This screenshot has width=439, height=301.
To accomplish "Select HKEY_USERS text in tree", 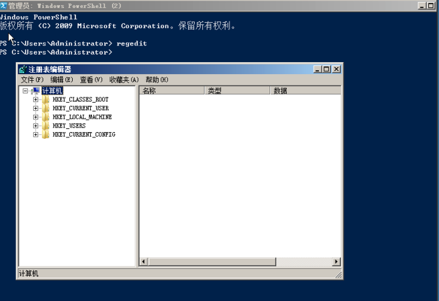I will (x=69, y=125).
